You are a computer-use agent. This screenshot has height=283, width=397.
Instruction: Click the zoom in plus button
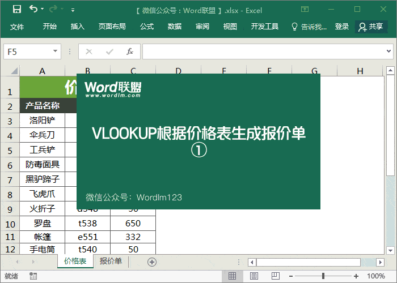pos(356,276)
